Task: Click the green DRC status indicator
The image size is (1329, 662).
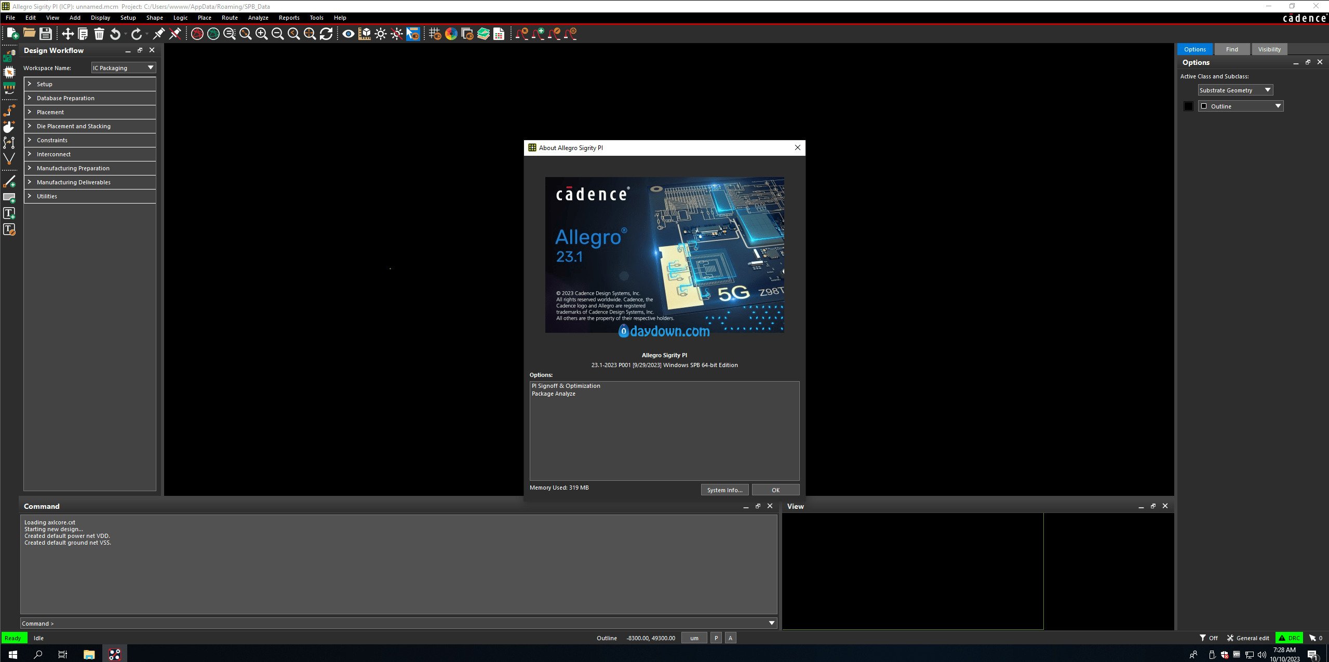Action: (x=1289, y=638)
